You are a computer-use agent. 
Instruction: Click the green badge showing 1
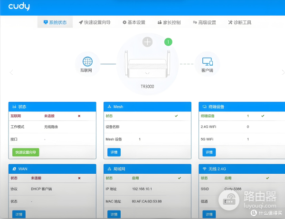[168, 42]
